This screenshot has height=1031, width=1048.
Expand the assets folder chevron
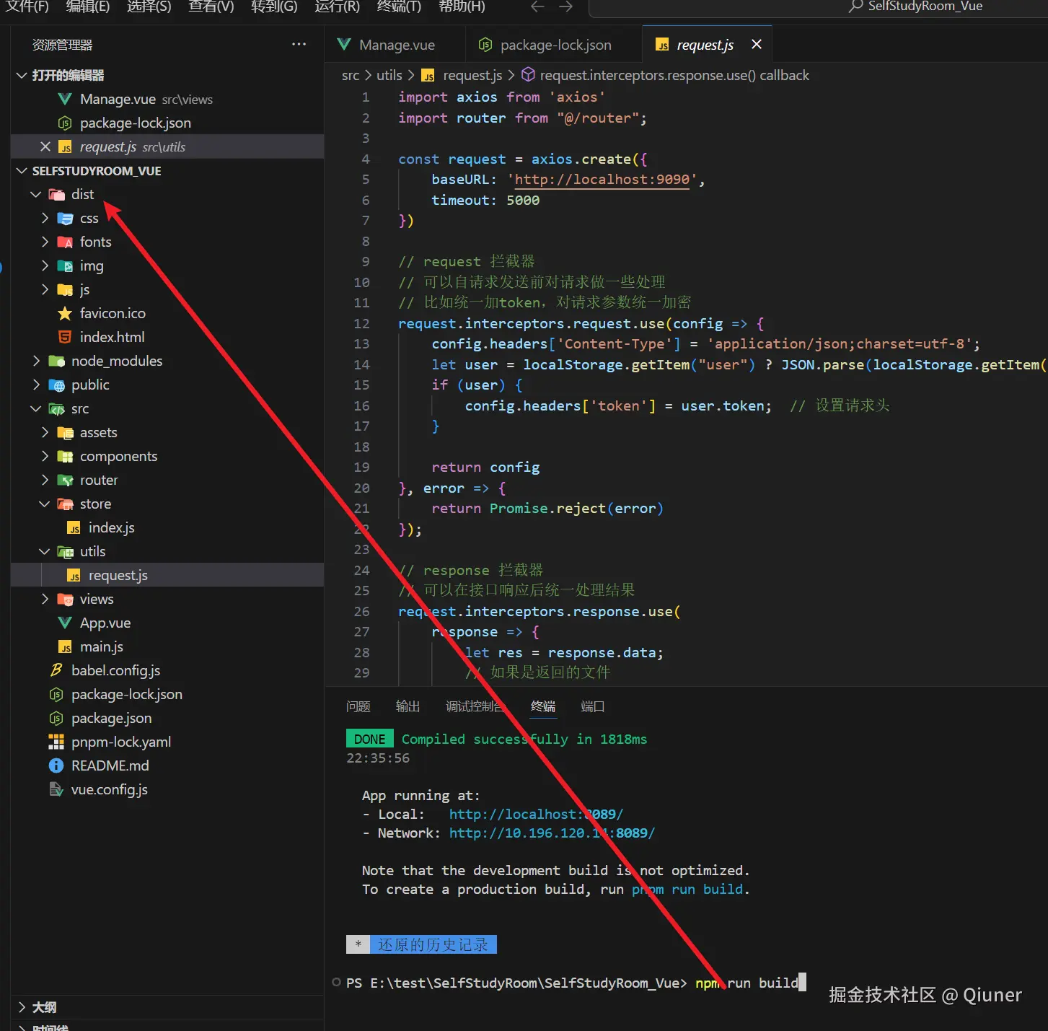(45, 432)
